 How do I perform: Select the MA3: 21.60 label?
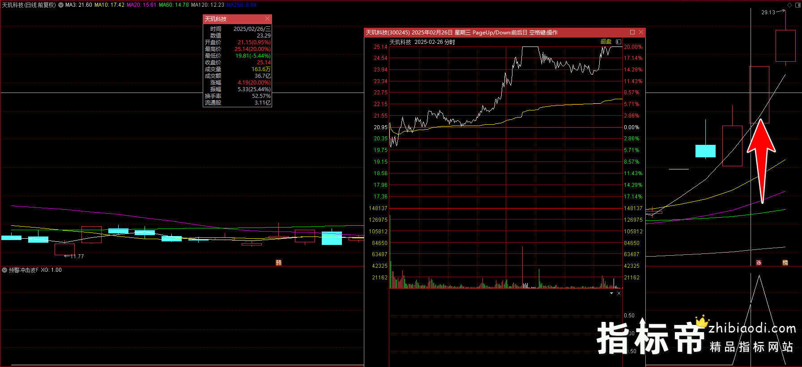tap(79, 5)
